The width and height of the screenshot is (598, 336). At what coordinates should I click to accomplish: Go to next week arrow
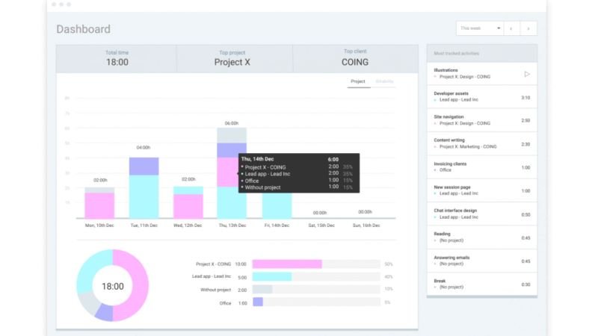click(x=528, y=28)
